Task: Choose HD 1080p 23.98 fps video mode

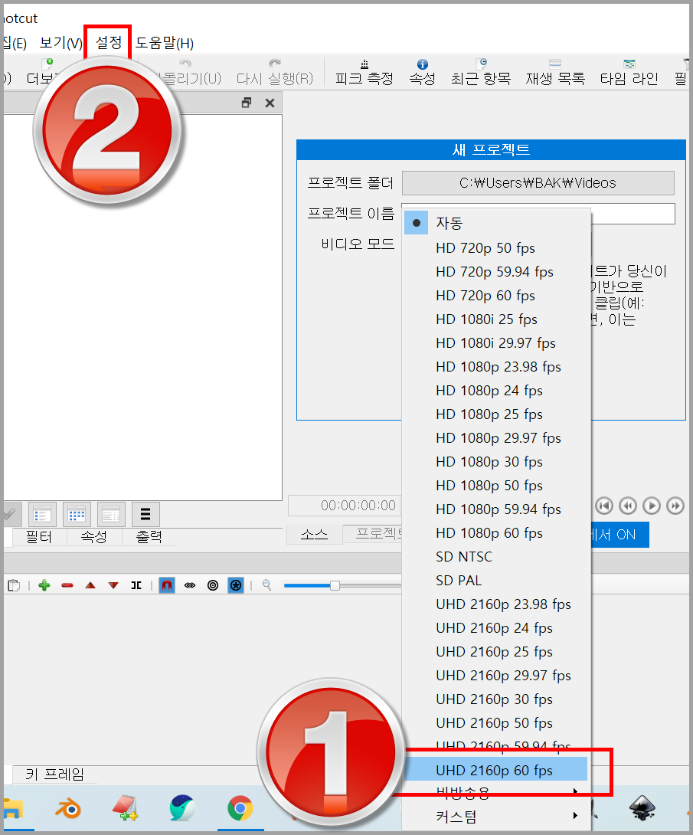Action: coord(497,367)
